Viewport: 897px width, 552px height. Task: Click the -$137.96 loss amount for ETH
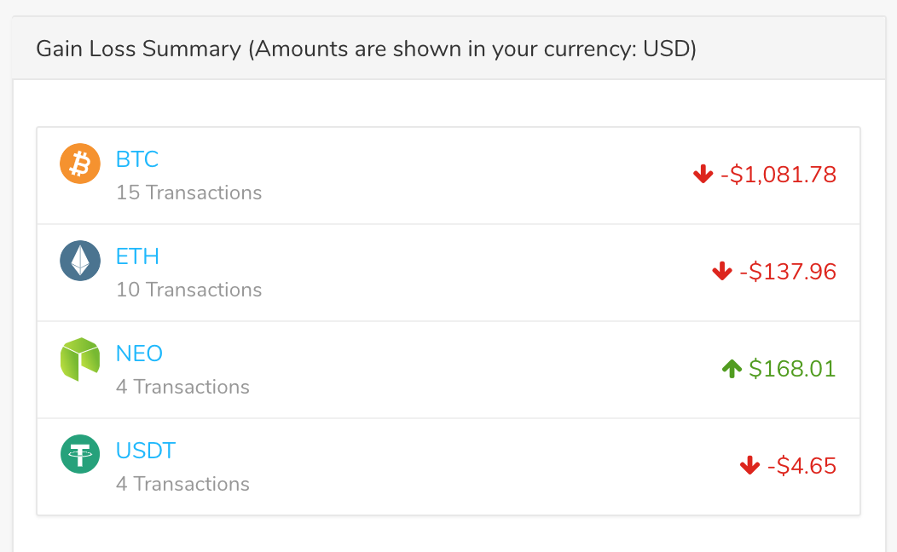[x=789, y=272]
